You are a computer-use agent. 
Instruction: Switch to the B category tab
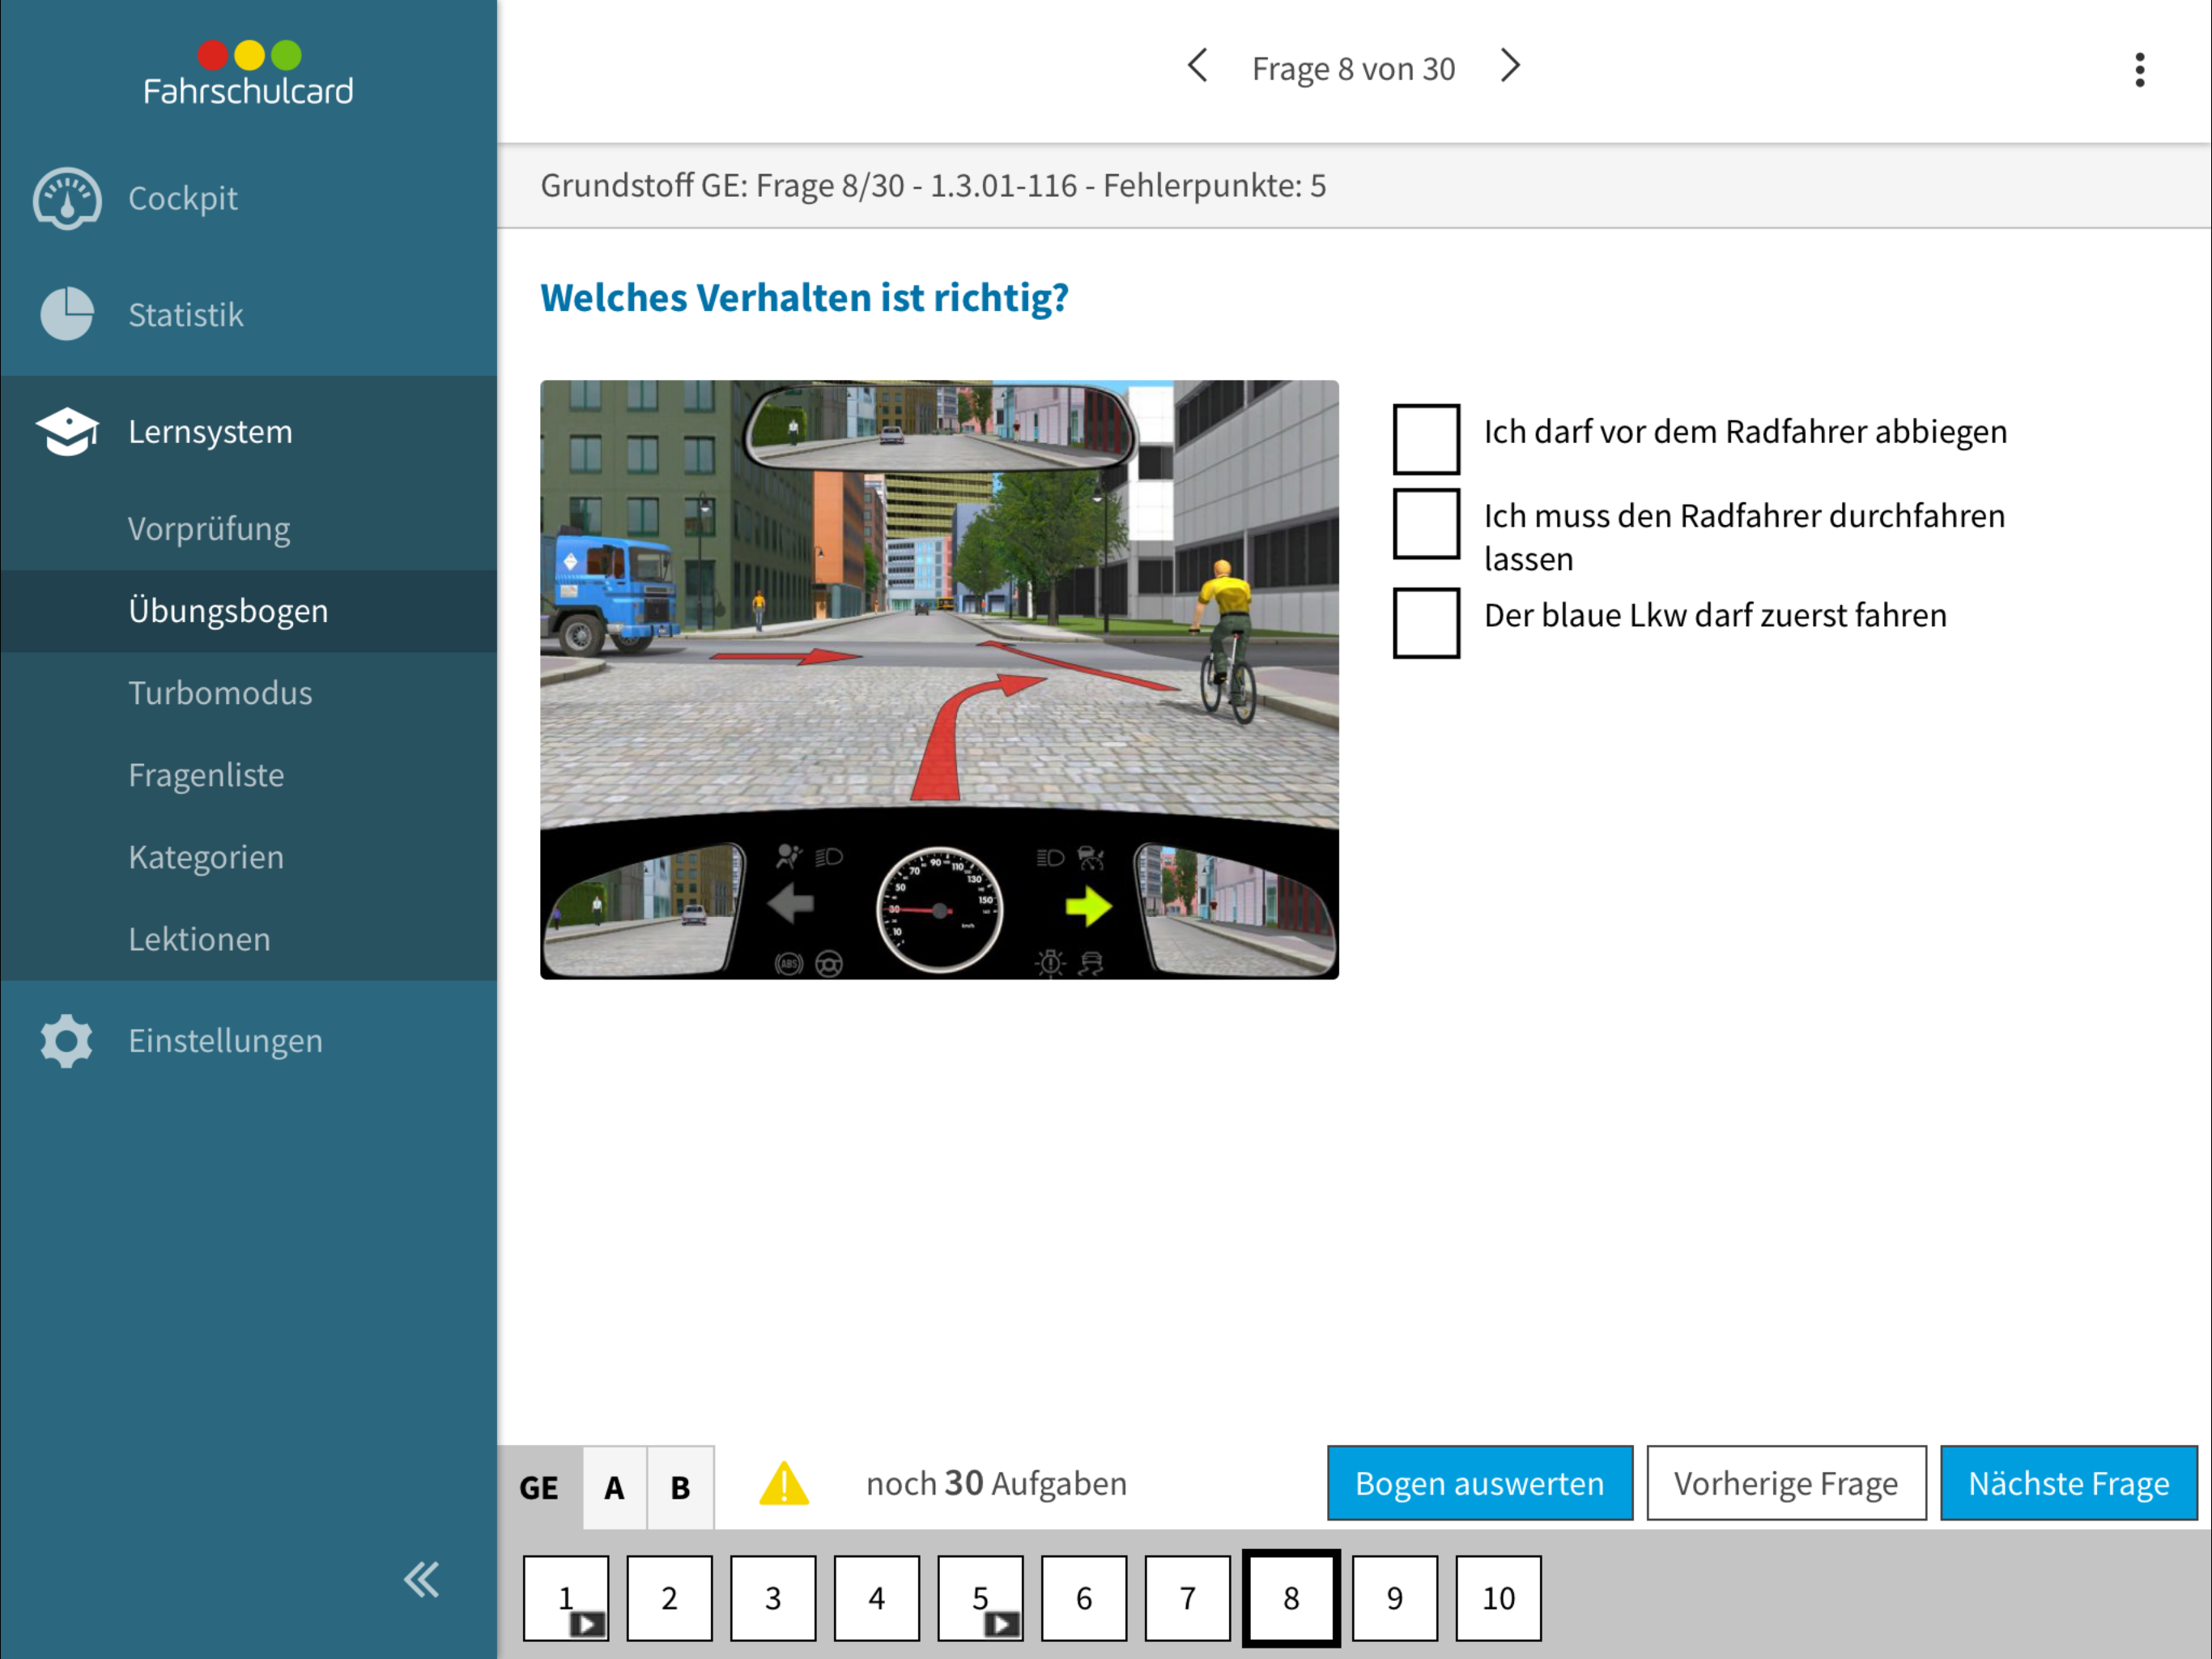(680, 1487)
